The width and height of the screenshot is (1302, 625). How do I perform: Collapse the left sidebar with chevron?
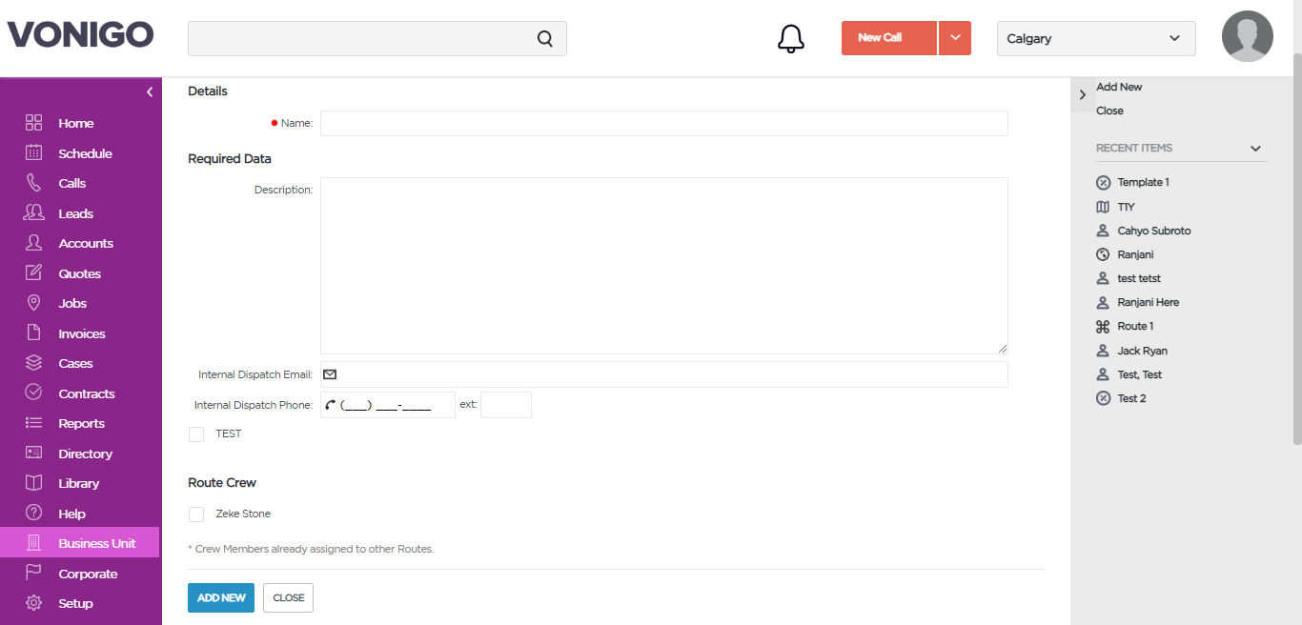[x=150, y=92]
